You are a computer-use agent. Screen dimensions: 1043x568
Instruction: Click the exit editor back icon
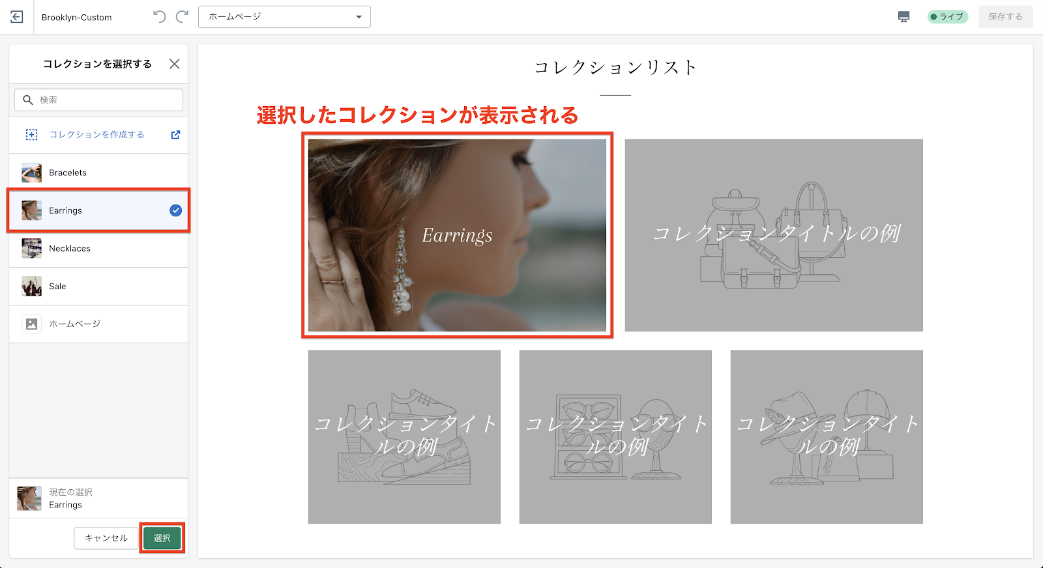point(17,17)
